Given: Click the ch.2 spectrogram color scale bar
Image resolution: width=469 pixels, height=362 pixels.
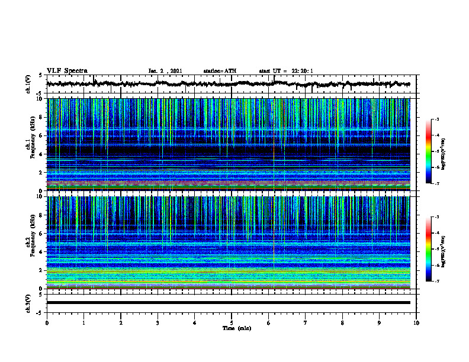Looking at the screenshot, I should [x=429, y=249].
